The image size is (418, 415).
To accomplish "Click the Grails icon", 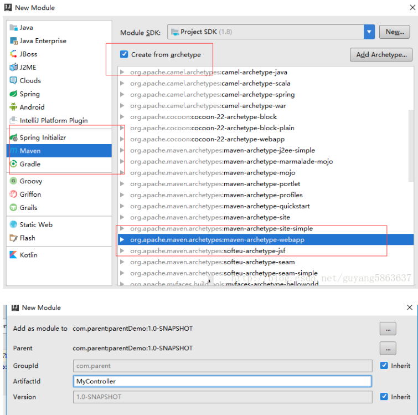I will pyautogui.click(x=13, y=207).
